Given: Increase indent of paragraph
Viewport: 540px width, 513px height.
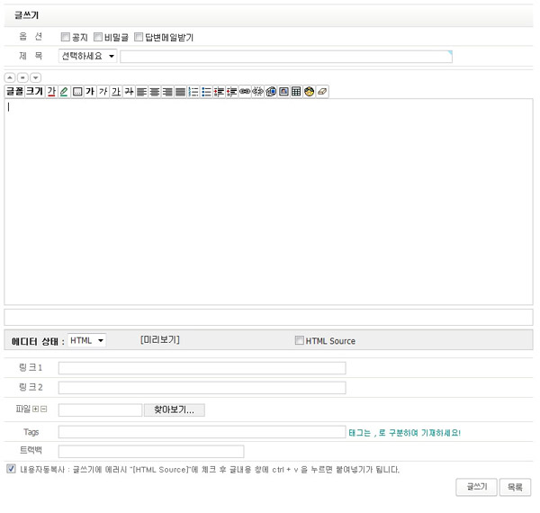Looking at the screenshot, I should (232, 92).
